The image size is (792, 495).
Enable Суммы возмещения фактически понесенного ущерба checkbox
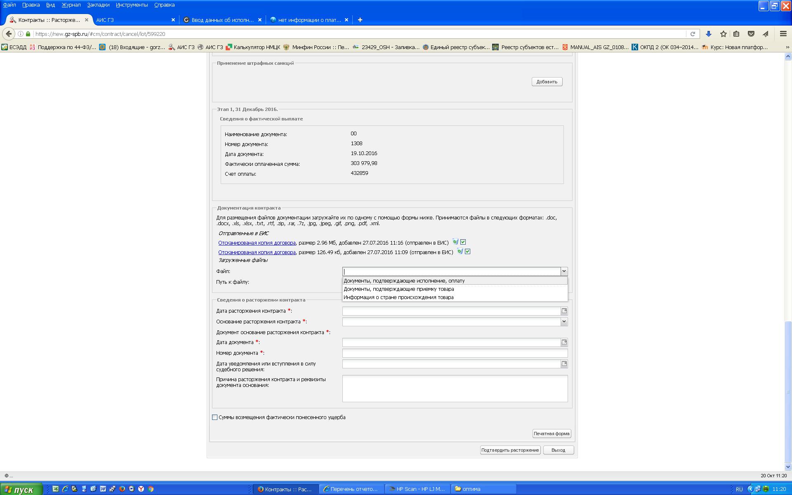coord(214,417)
